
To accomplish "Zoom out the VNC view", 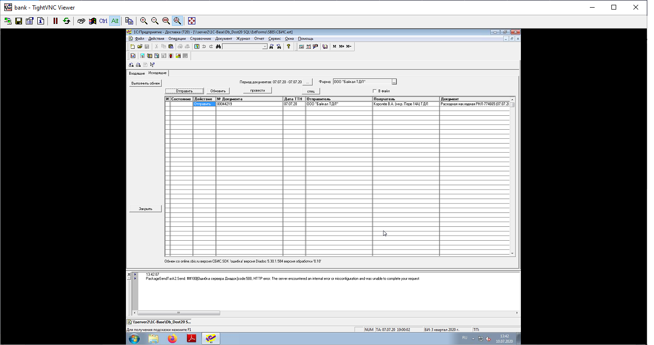I will tap(155, 21).
